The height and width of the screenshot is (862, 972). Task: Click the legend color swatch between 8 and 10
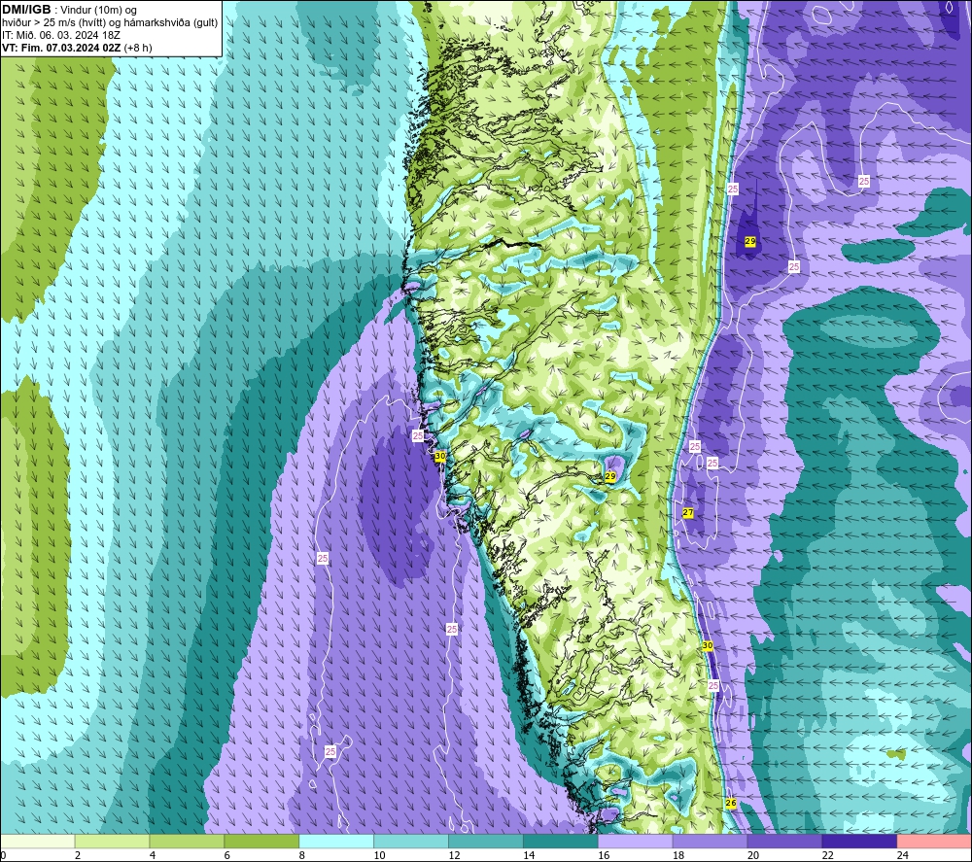click(x=336, y=841)
